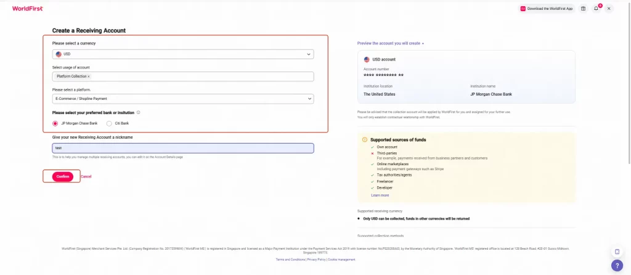The width and height of the screenshot is (631, 275).
Task: Select the Citi Bank radio option
Action: click(x=109, y=123)
